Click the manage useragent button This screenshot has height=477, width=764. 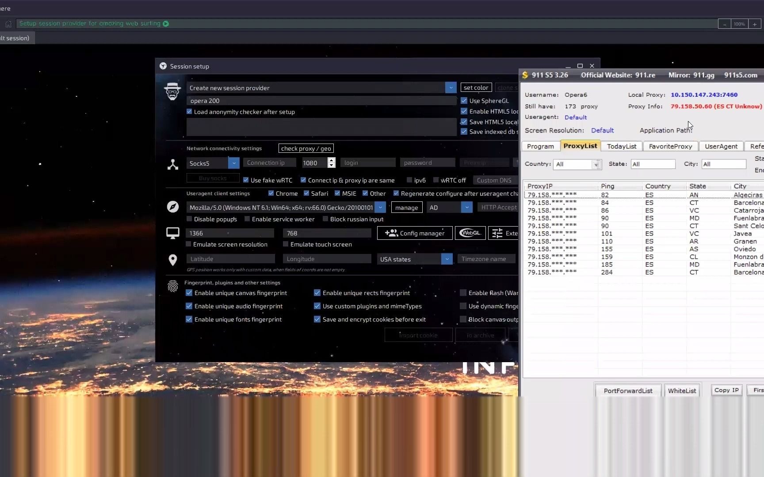tap(407, 208)
